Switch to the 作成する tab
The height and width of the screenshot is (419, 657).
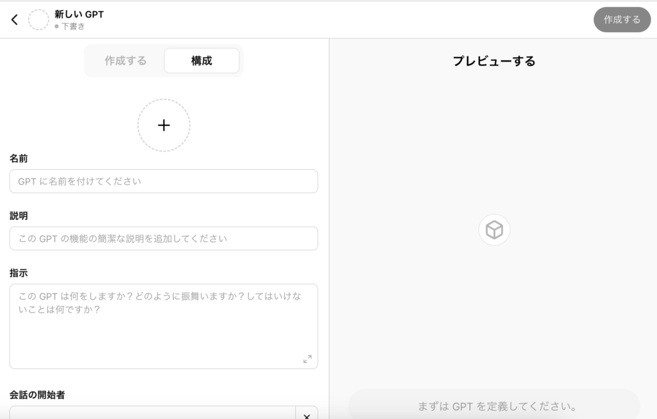125,61
